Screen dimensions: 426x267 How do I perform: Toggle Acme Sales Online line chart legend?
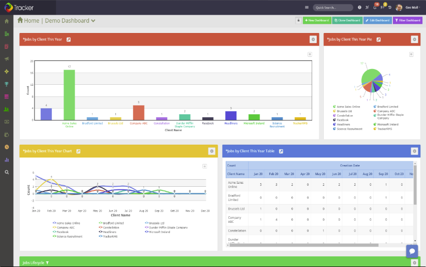(66, 223)
